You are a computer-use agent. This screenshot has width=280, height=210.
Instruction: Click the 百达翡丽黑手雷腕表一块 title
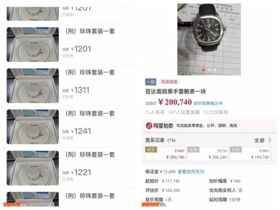[x=175, y=91]
